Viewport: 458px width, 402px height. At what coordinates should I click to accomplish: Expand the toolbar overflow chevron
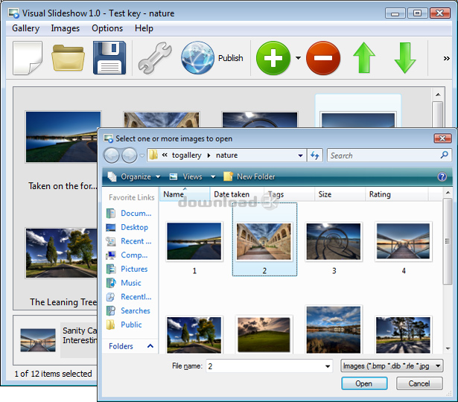point(446,58)
